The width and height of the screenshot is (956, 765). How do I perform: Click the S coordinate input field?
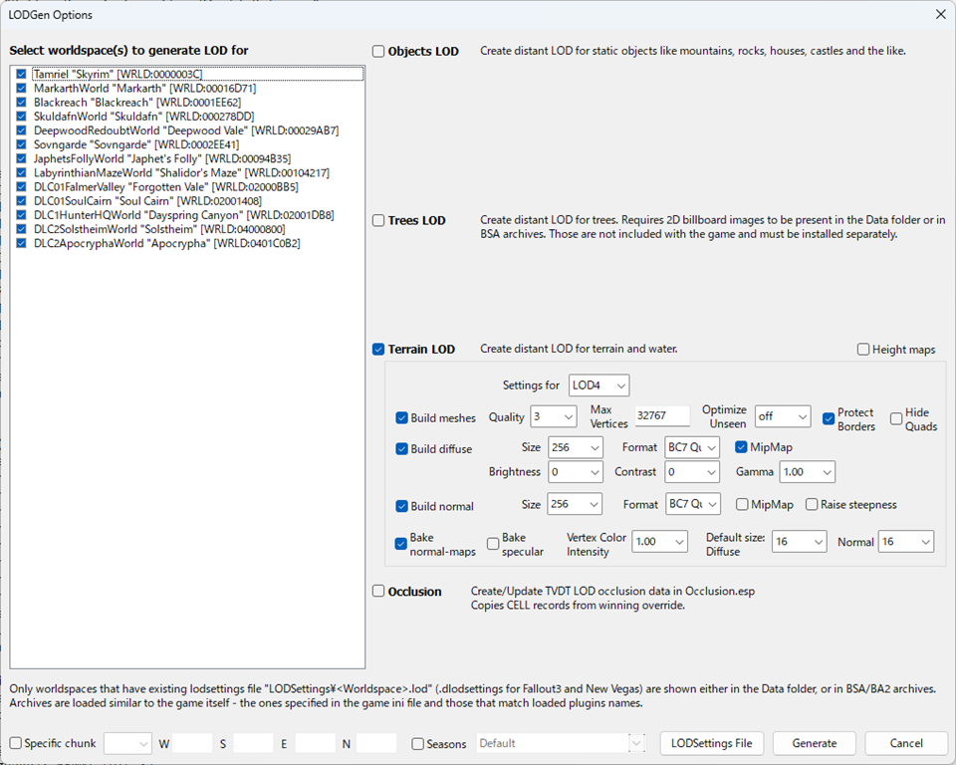pyautogui.click(x=253, y=744)
